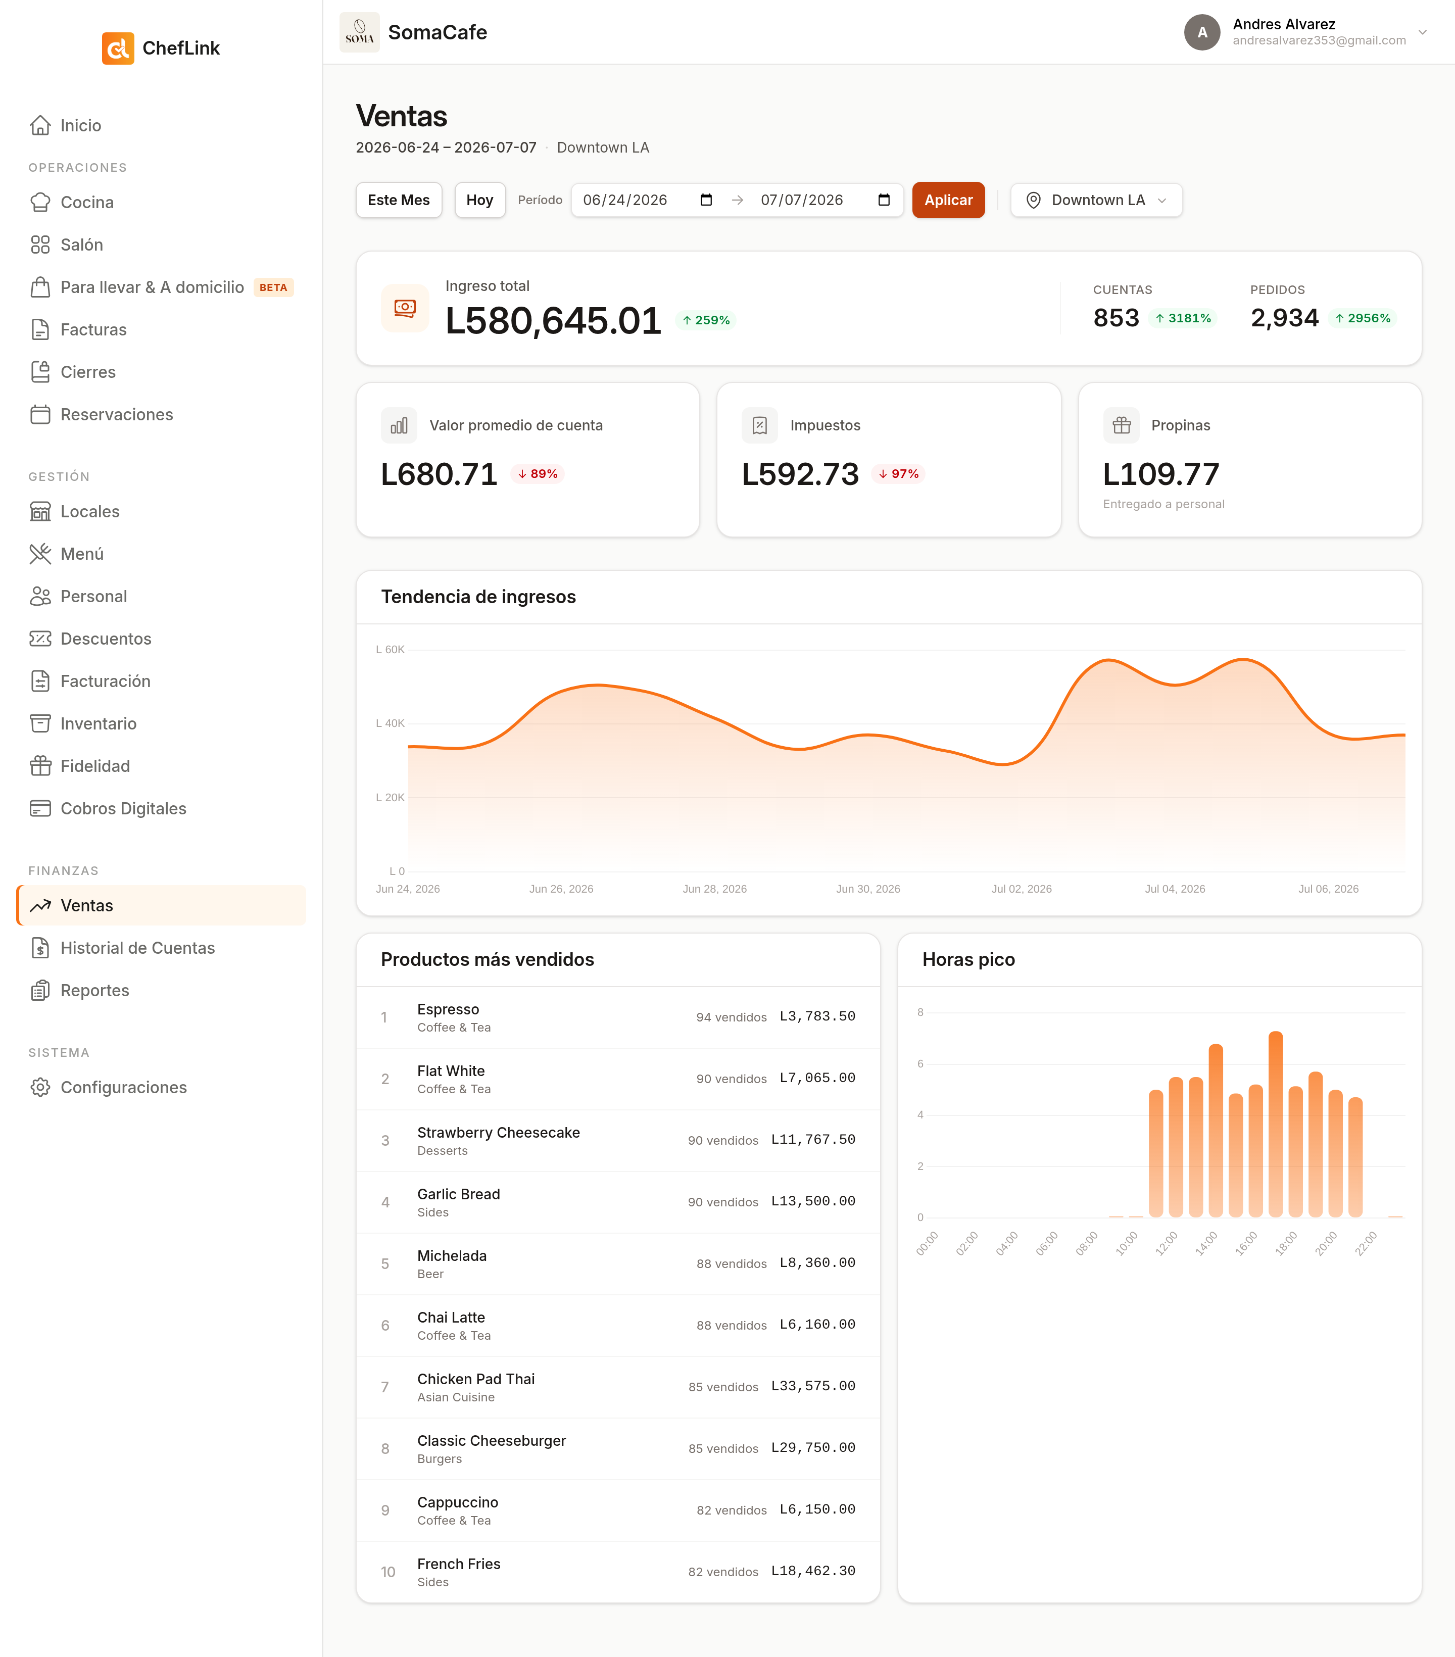The width and height of the screenshot is (1455, 1657).
Task: Click the Salón grid icon
Action: 40,245
